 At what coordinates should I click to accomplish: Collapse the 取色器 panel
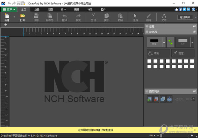point(147,32)
